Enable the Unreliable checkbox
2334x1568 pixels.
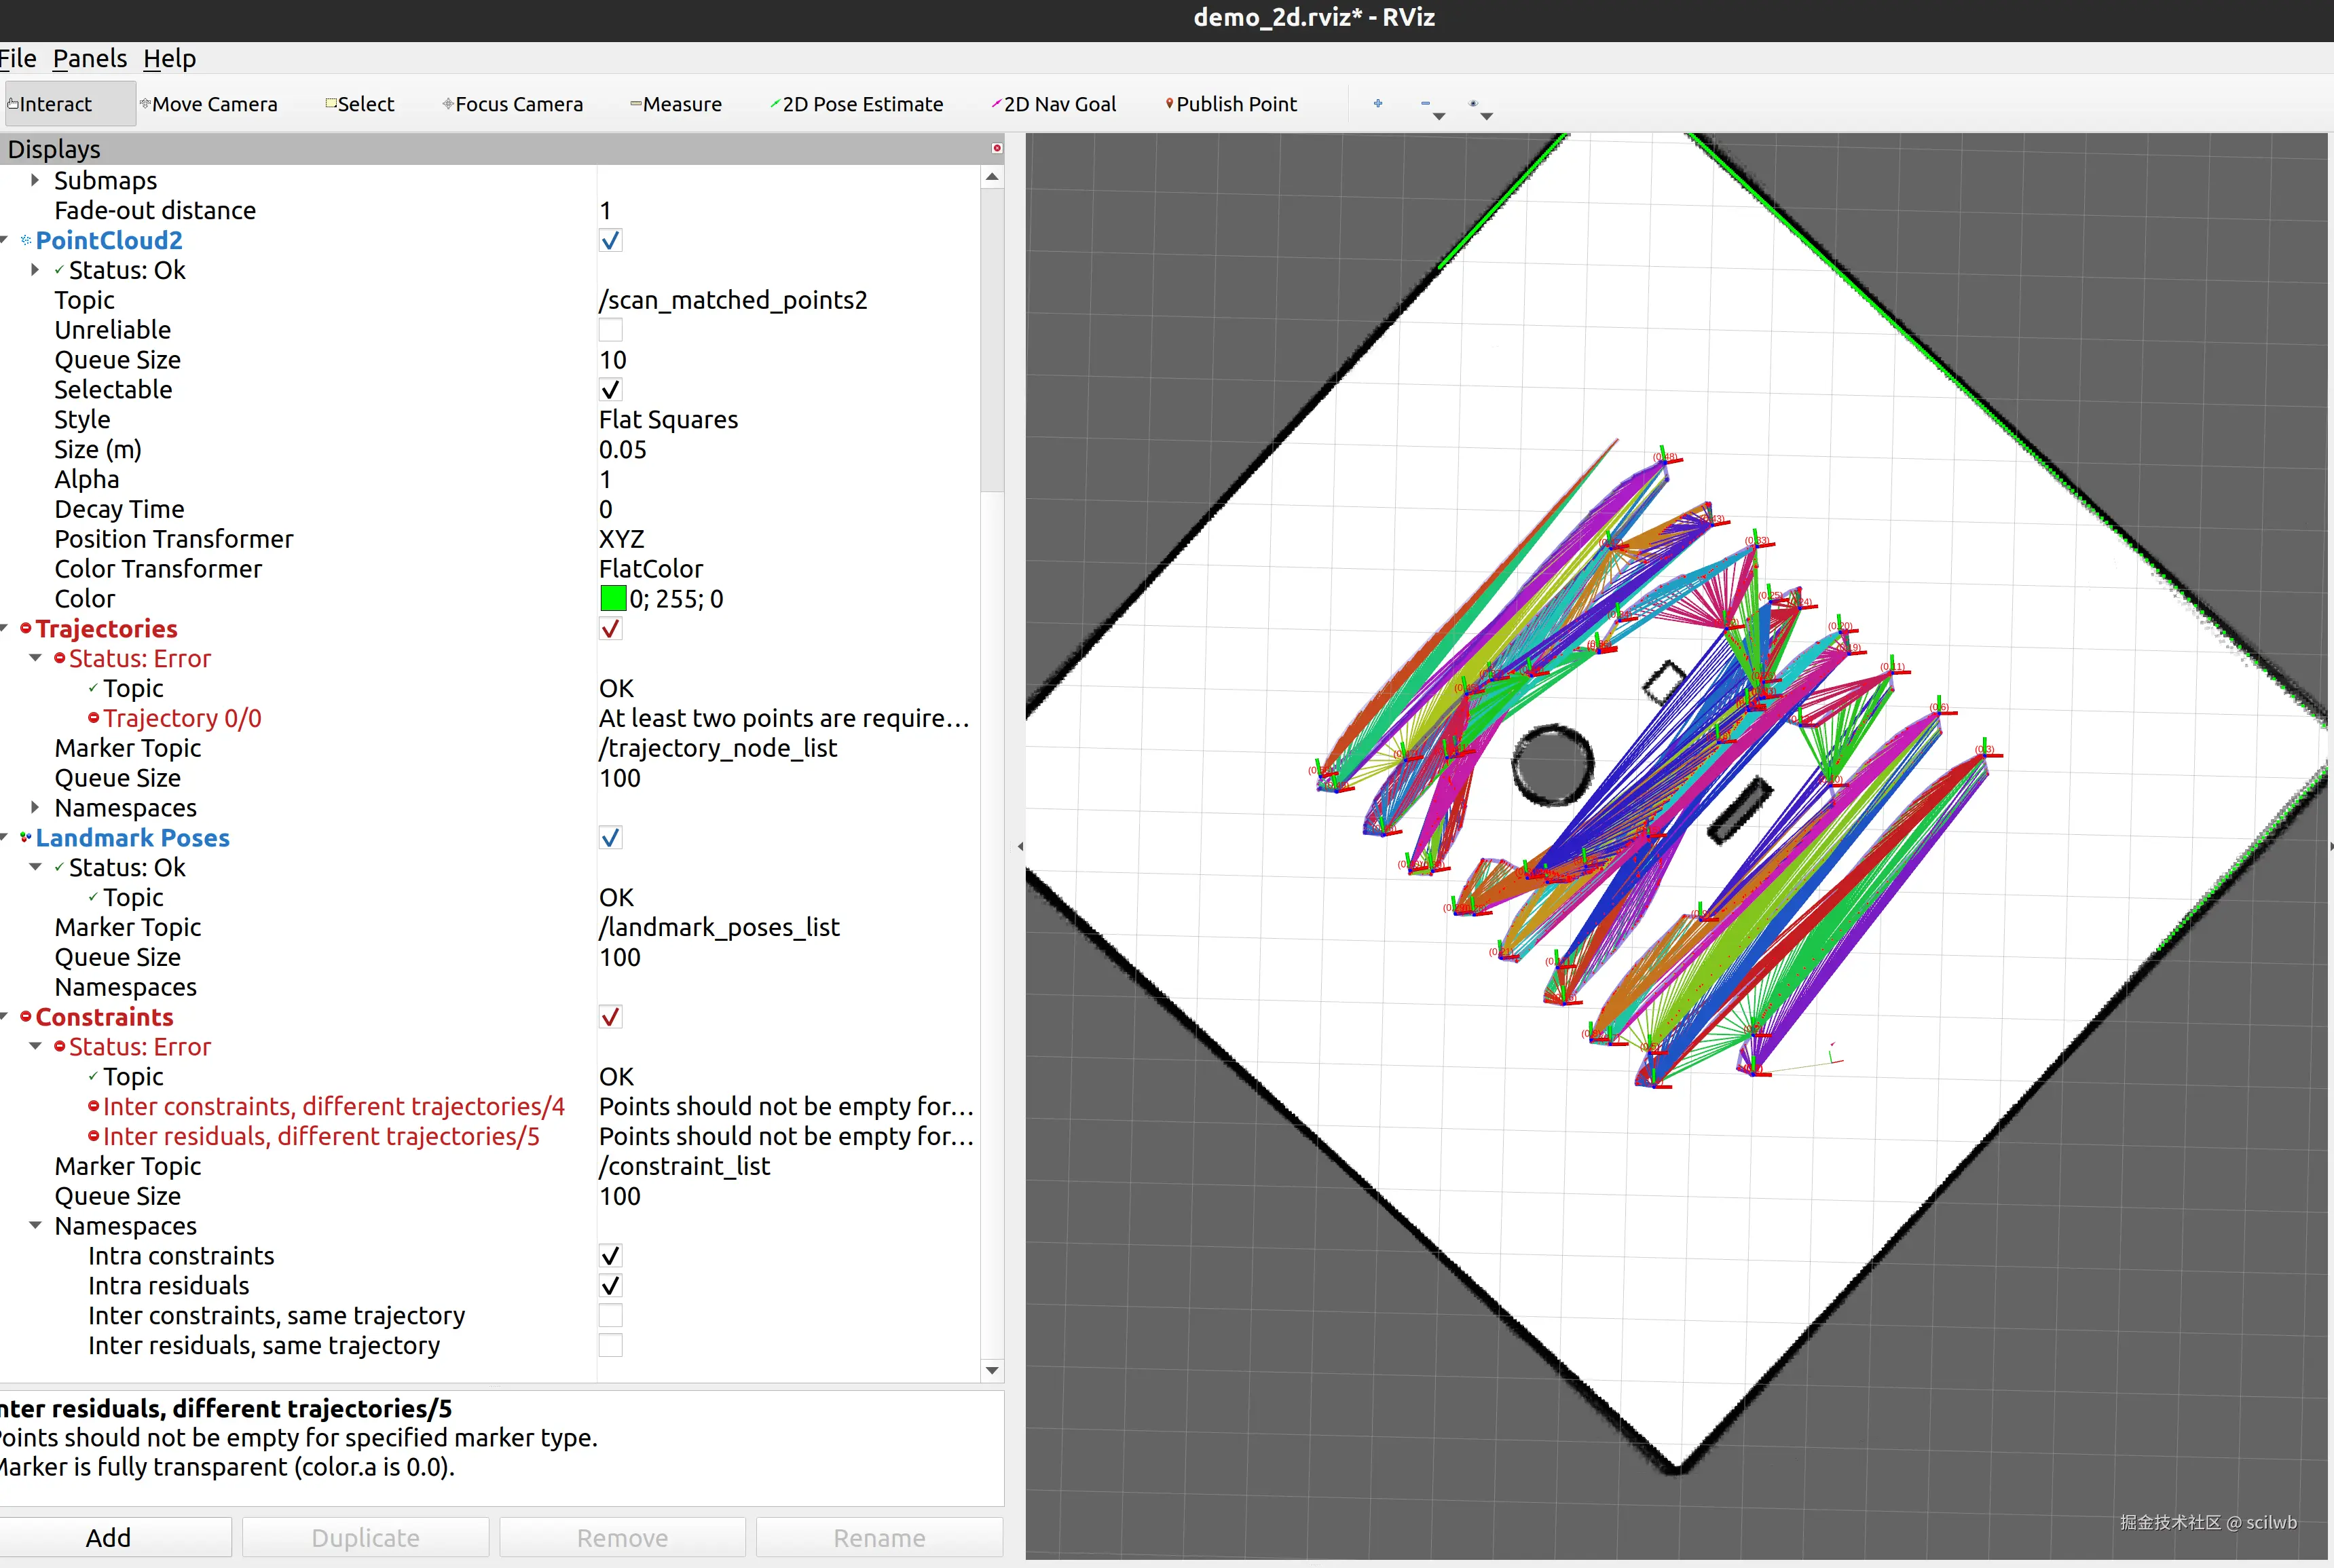click(610, 330)
